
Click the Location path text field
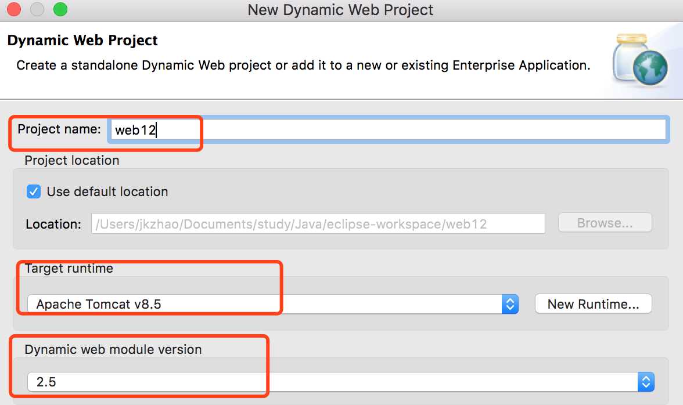point(318,223)
